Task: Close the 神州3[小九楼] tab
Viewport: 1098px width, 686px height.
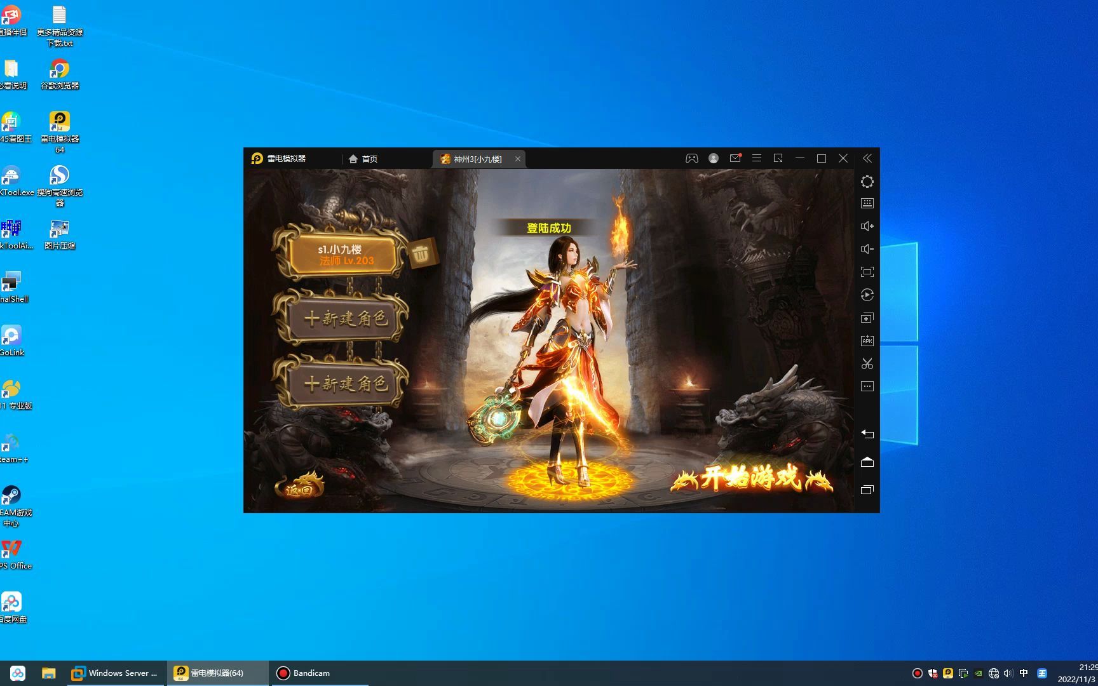Action: [518, 159]
